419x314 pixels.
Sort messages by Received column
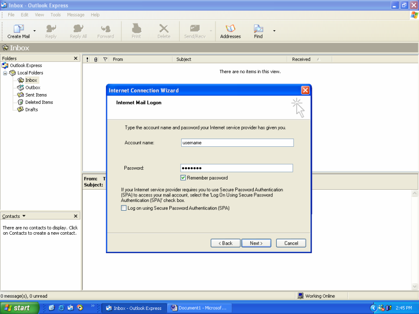(x=310, y=59)
